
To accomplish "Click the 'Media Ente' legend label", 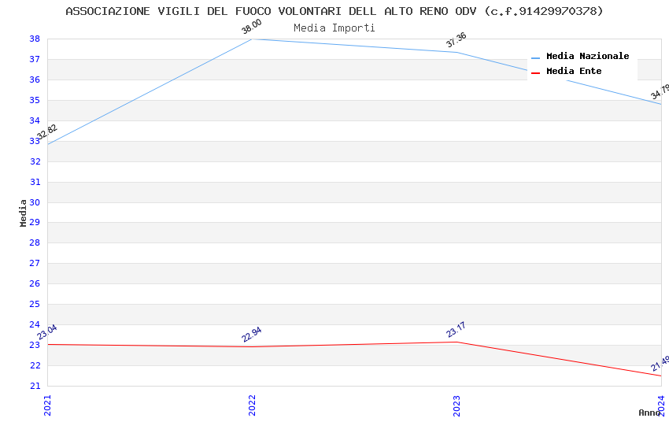I will point(574,71).
